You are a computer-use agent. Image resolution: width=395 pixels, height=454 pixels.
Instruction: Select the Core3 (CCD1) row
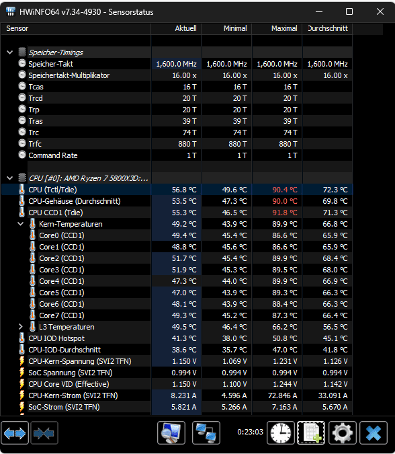(x=177, y=270)
